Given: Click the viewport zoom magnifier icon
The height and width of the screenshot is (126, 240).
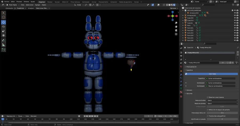Looking at the screenshot, I should point(176,23).
